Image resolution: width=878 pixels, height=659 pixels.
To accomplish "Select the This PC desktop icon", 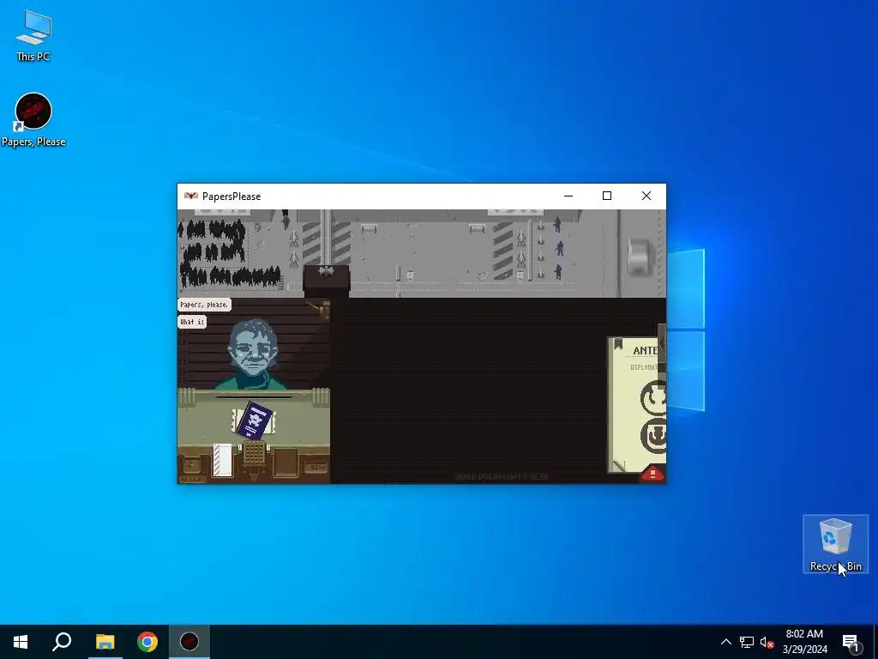I will pos(33,36).
